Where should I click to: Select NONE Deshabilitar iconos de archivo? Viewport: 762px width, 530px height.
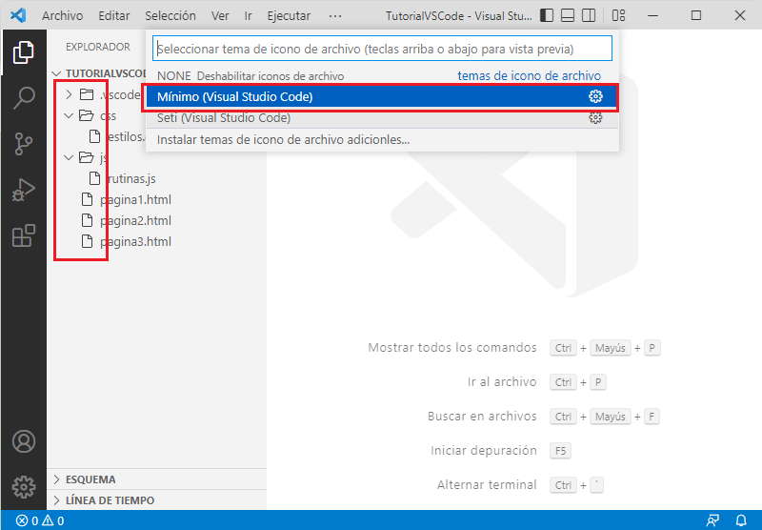click(383, 76)
